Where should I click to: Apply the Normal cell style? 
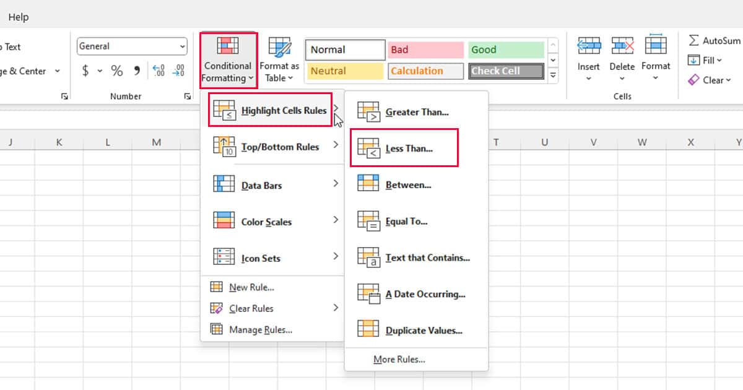coord(345,50)
